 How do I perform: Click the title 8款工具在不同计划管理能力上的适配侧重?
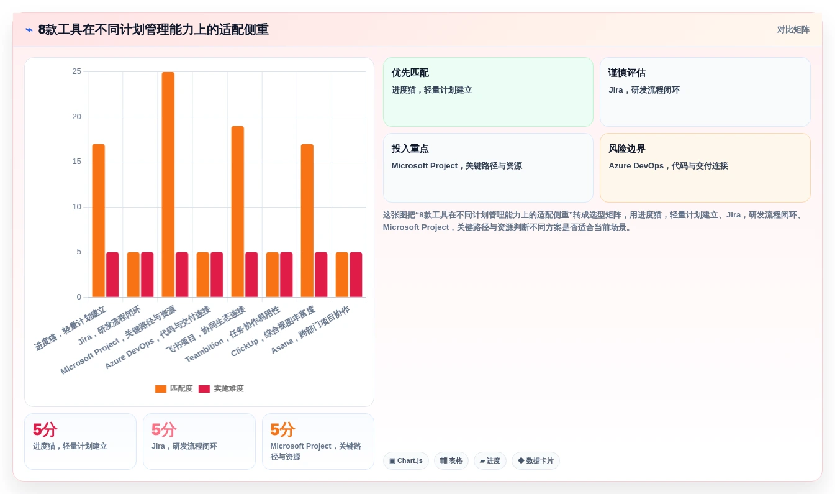click(x=153, y=30)
